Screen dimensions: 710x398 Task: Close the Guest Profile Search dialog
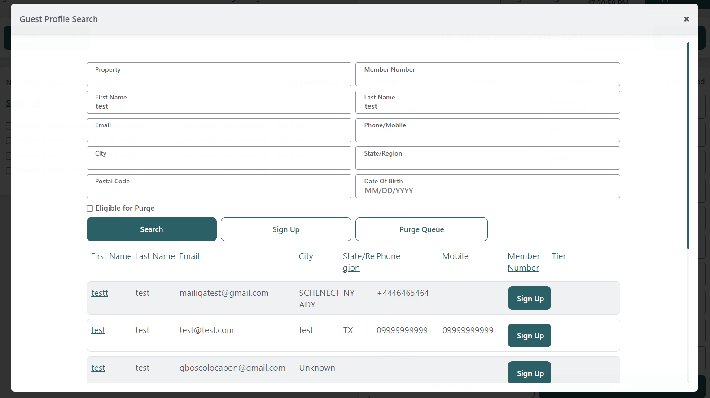686,19
